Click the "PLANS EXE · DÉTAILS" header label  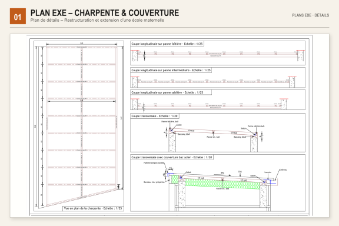tap(311, 15)
